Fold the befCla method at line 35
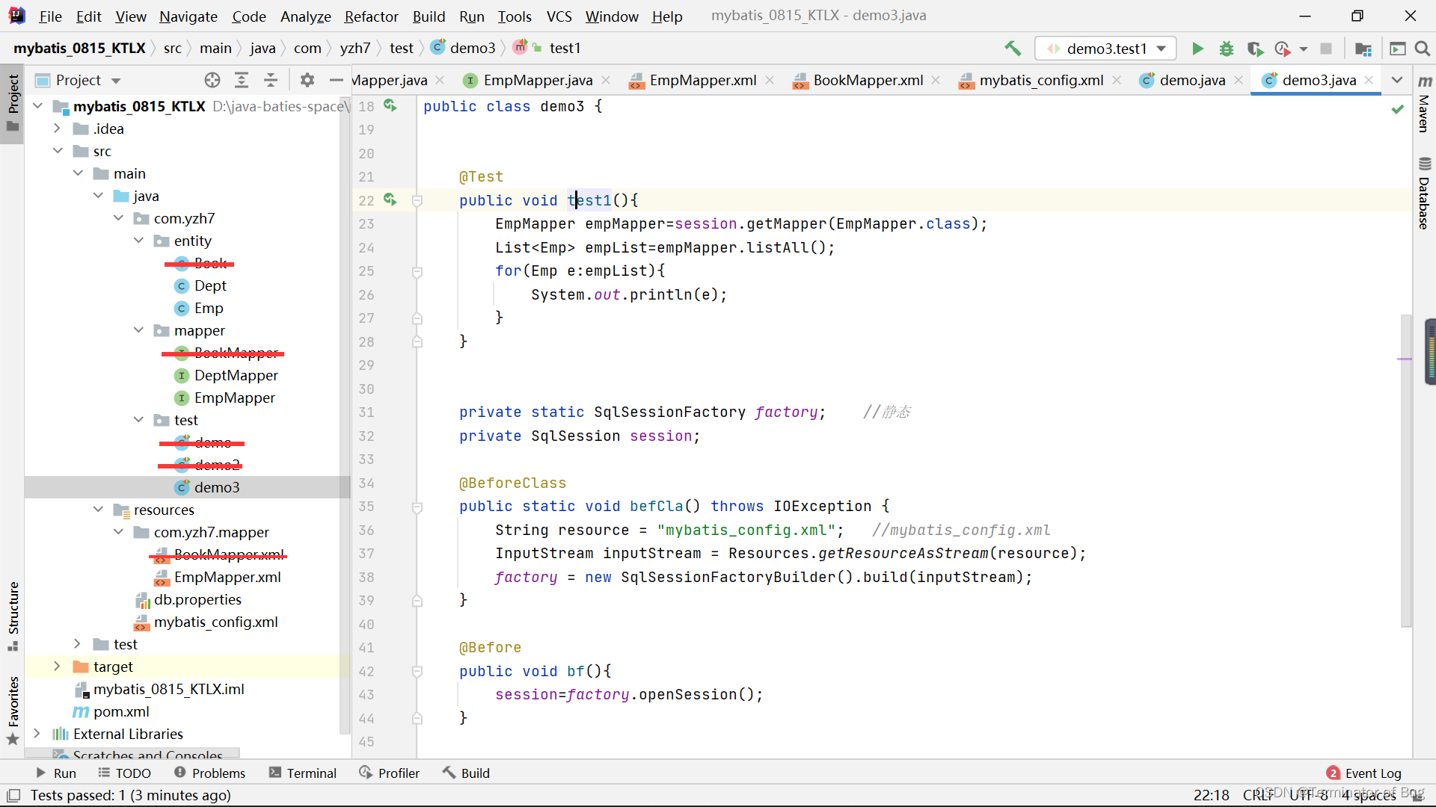Image resolution: width=1436 pixels, height=807 pixels. coord(417,507)
